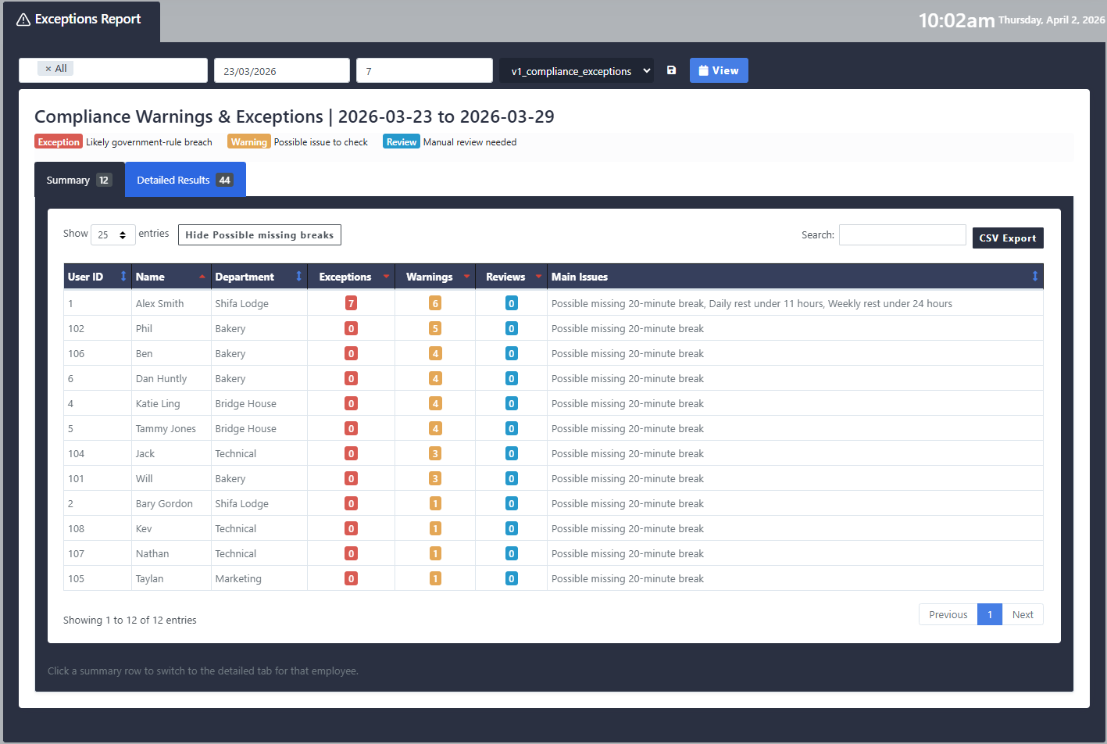Sort by Department column arrows
The height and width of the screenshot is (744, 1107).
[x=298, y=277]
